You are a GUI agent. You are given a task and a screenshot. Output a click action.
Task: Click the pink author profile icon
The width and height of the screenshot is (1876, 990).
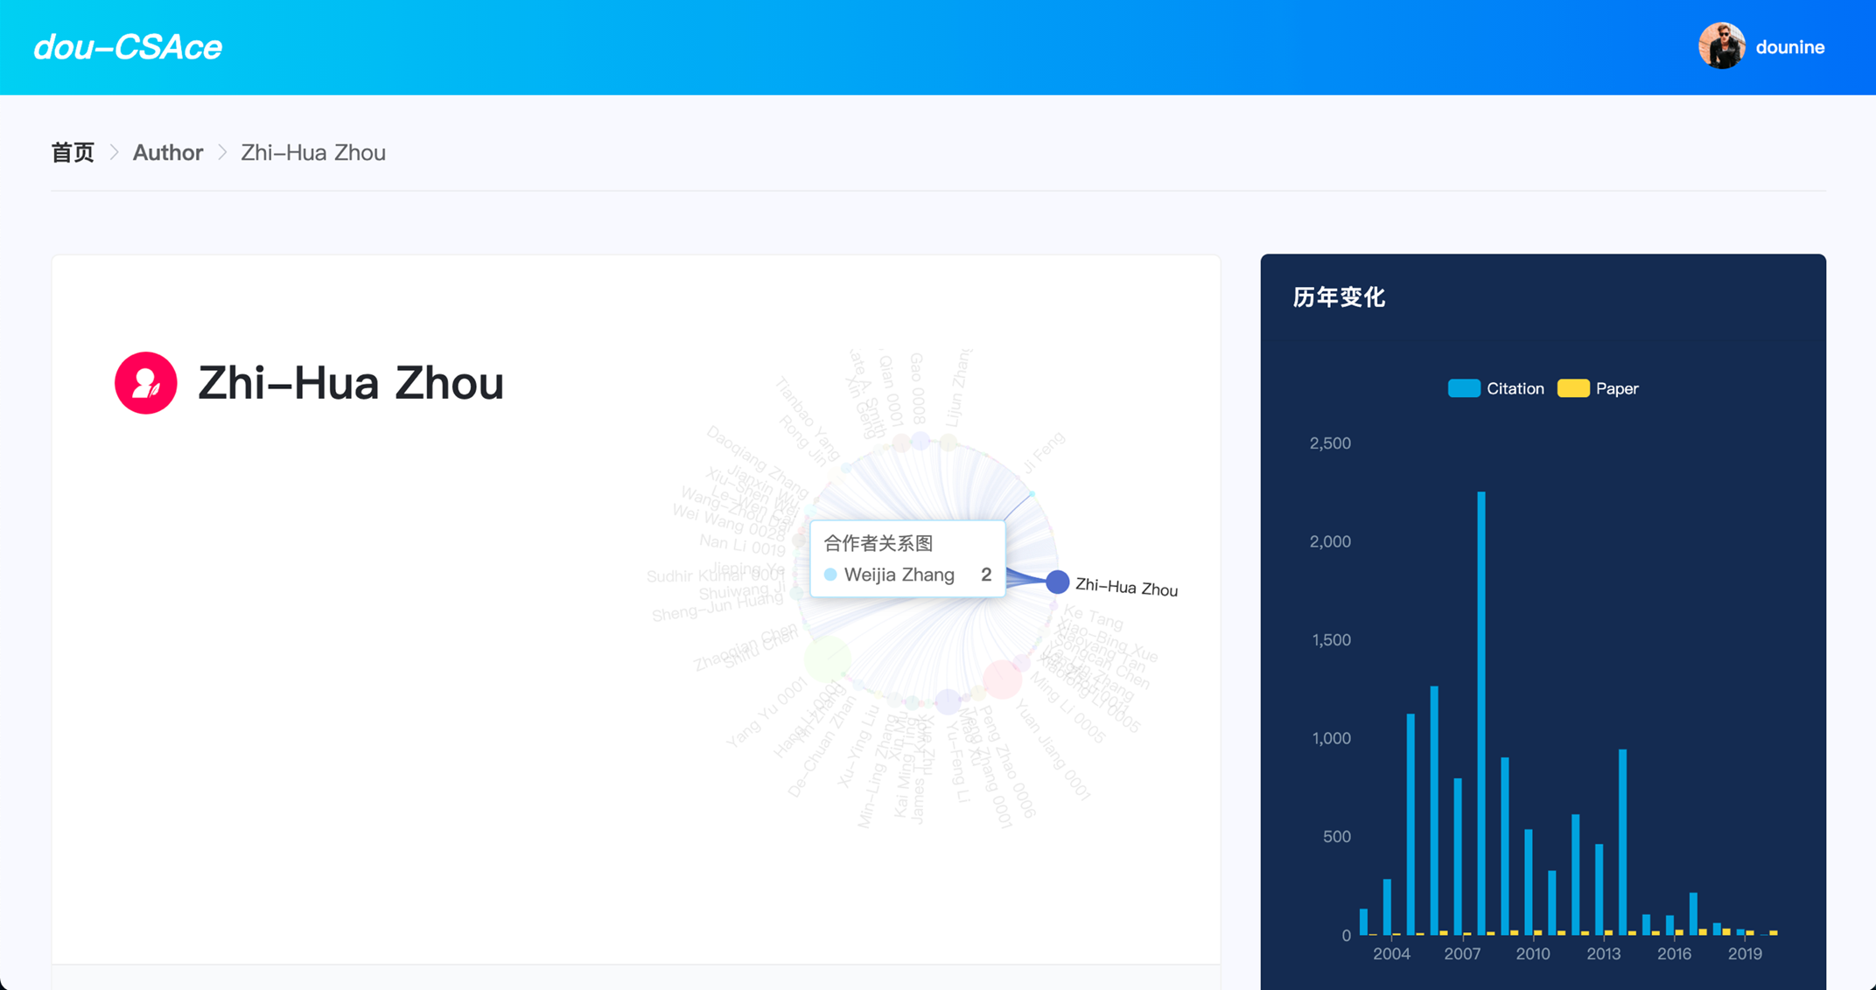pos(146,383)
